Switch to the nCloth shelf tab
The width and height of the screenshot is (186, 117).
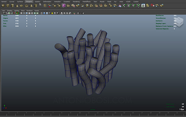[x=128, y=2]
